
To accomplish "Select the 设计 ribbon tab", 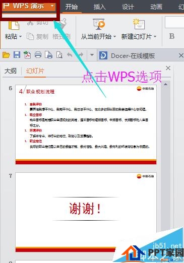I will click(x=128, y=7).
